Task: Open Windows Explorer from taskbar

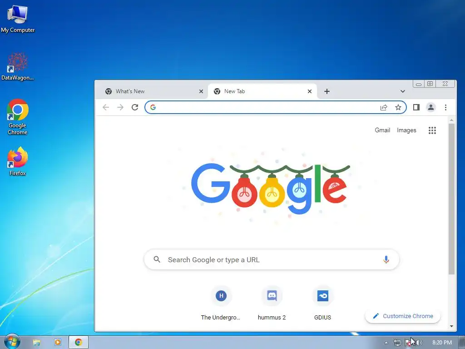Action: click(36, 343)
